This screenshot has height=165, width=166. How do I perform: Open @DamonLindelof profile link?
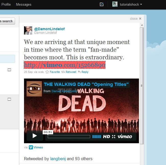click(49, 29)
